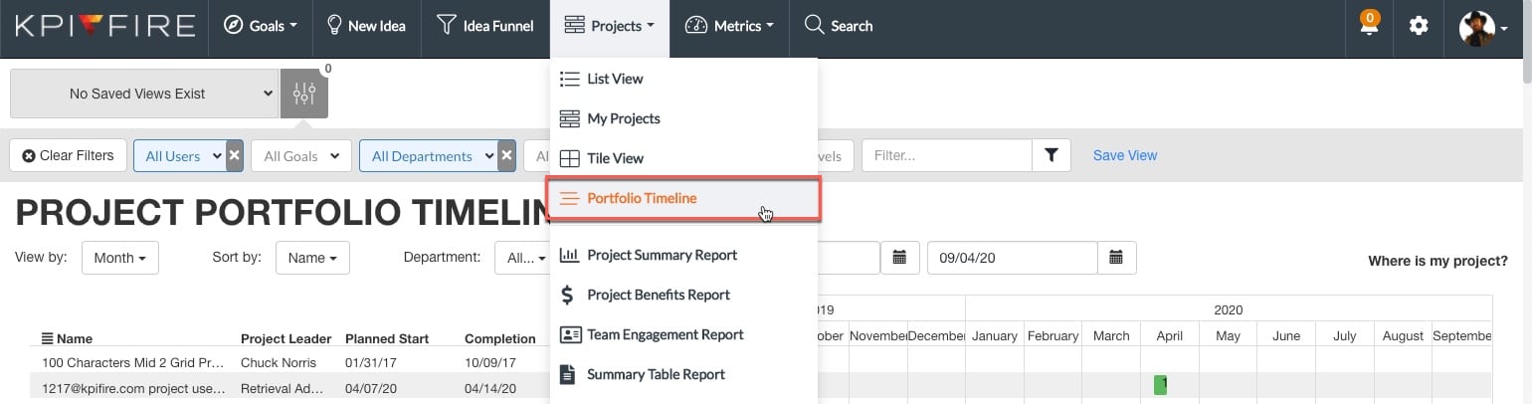Click the notification bell icon

1370,27
